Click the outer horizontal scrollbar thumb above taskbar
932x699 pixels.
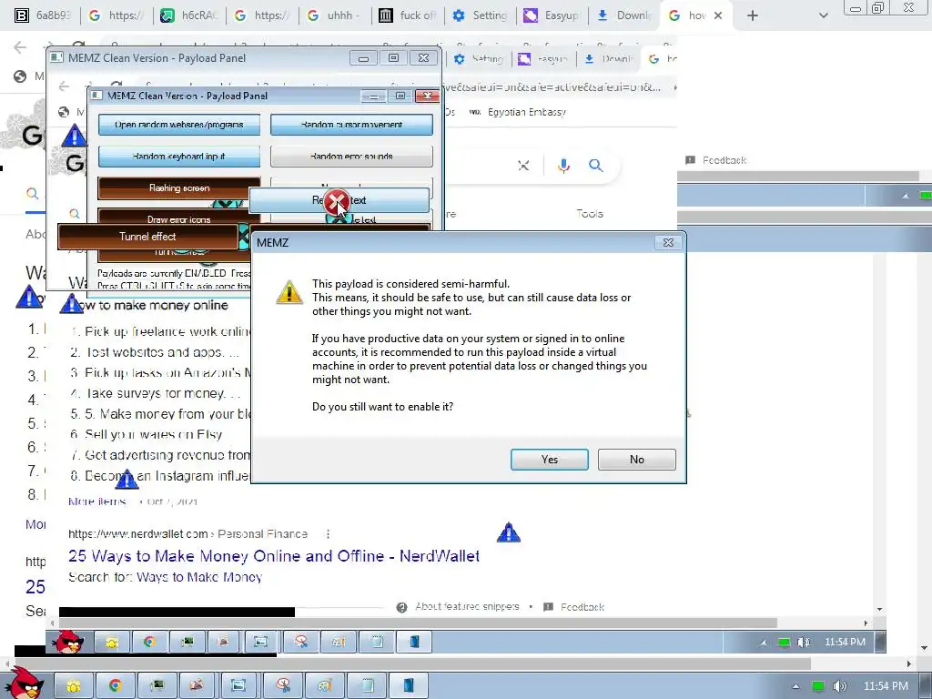[x=412, y=664]
